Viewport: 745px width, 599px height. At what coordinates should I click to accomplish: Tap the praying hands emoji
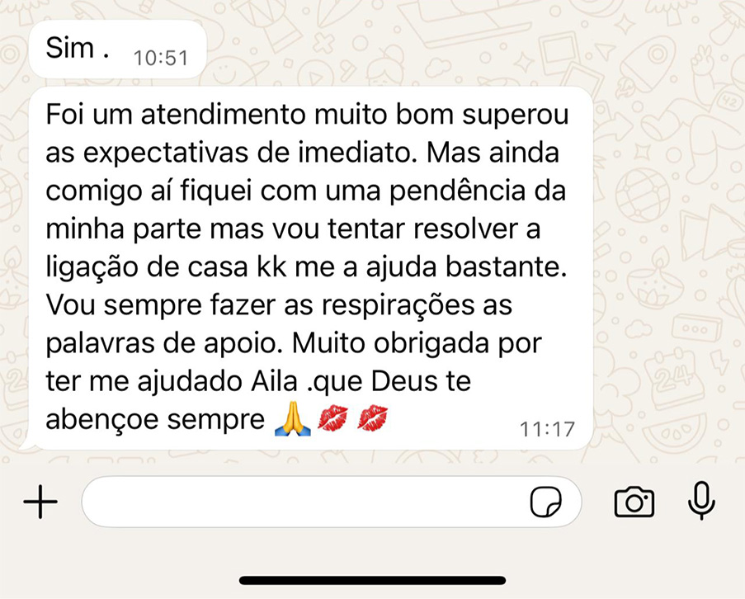[293, 419]
